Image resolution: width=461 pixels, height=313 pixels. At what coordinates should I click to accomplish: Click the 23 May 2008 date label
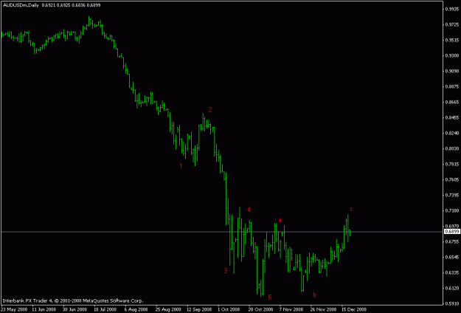[x=15, y=310]
